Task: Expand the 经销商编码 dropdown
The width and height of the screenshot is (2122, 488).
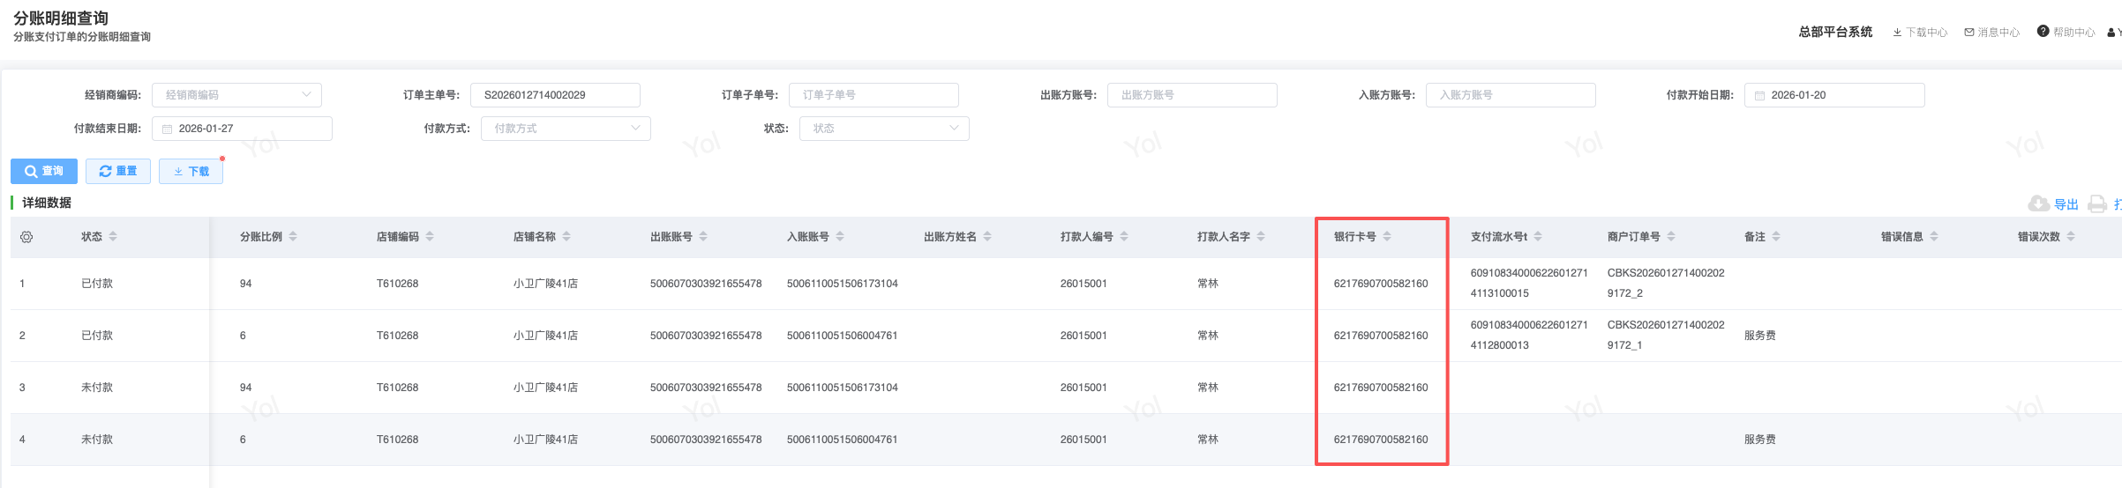Action: click(x=236, y=95)
